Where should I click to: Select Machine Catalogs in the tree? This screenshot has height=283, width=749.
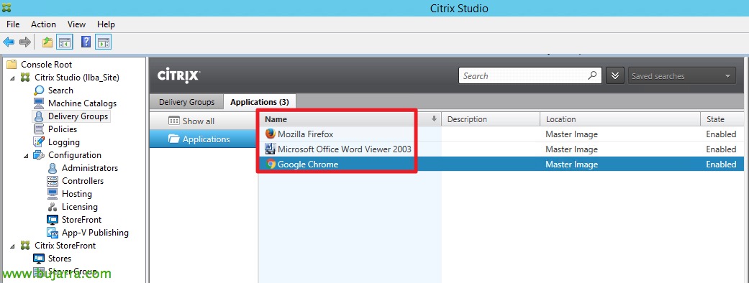(x=82, y=103)
